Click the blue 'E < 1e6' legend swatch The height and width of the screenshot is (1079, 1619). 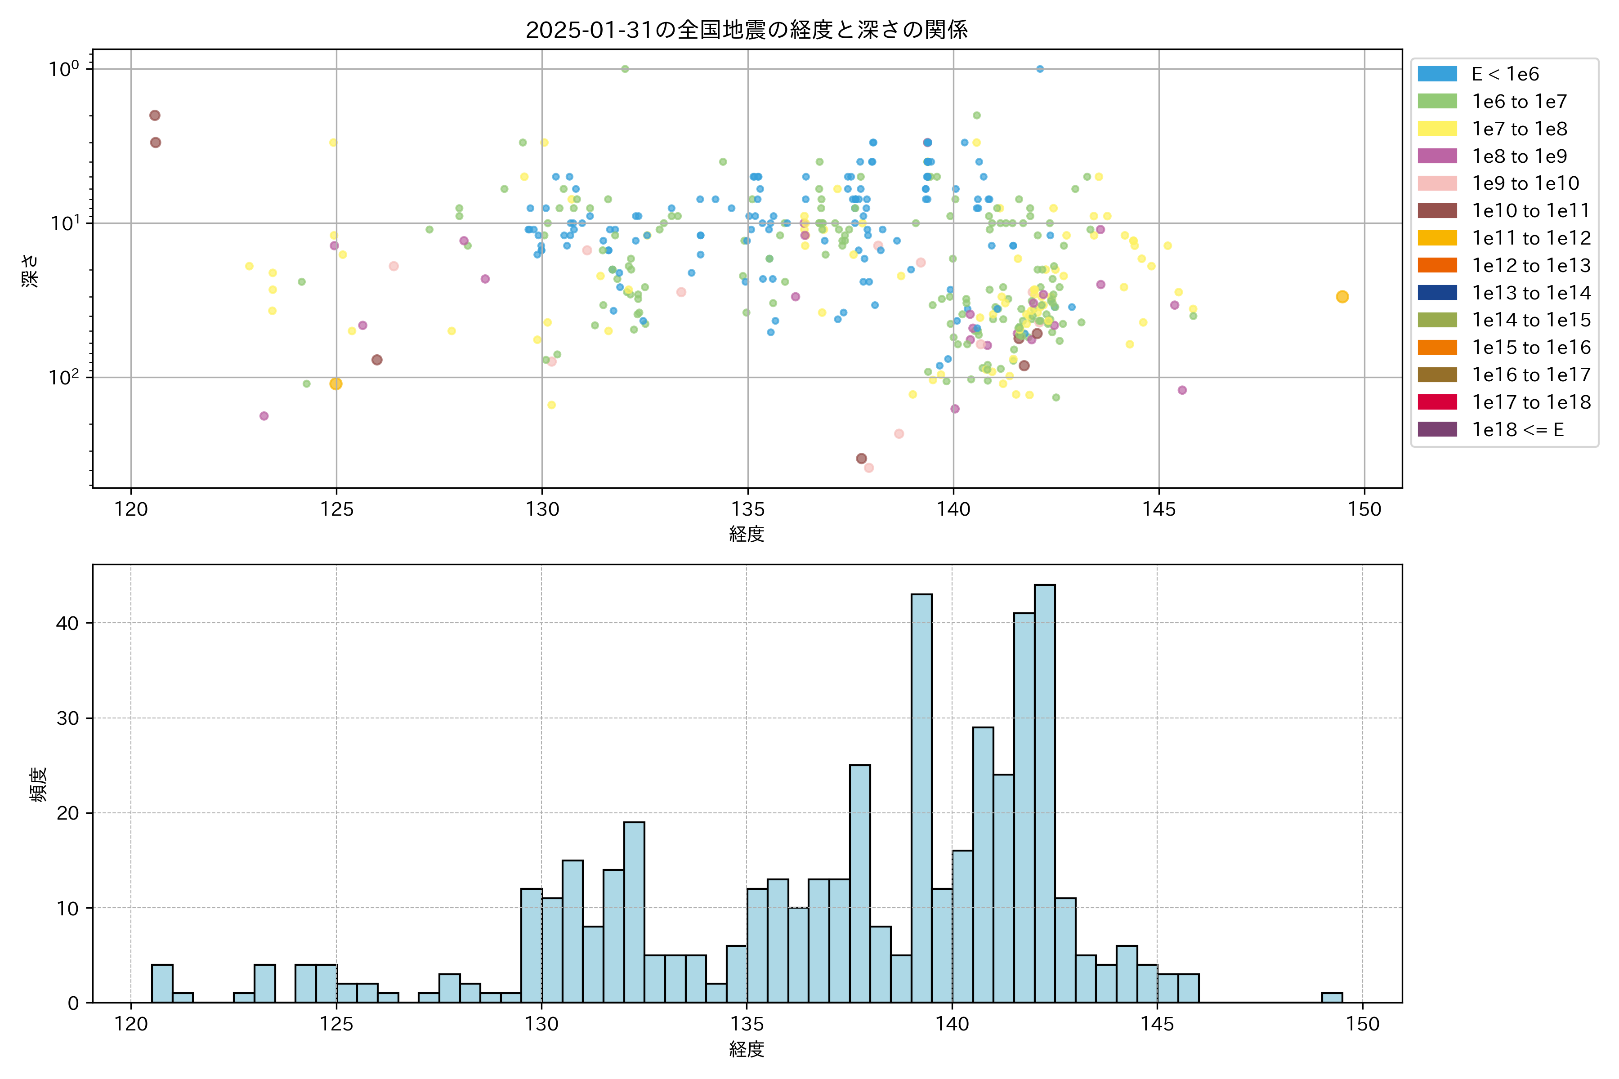(x=1437, y=74)
